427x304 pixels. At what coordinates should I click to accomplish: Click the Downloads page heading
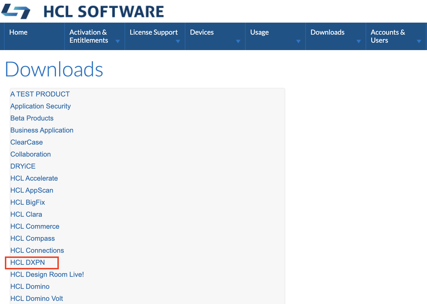[x=54, y=70]
